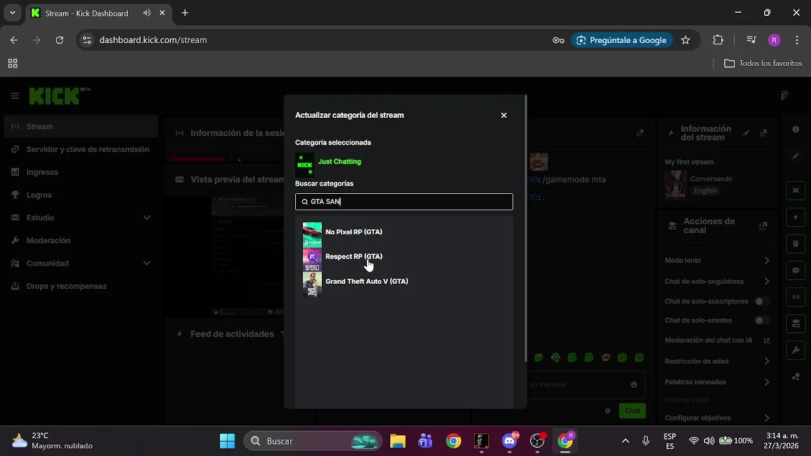Open Chat de solo-seguidores options
The height and width of the screenshot is (456, 811).
(x=717, y=281)
